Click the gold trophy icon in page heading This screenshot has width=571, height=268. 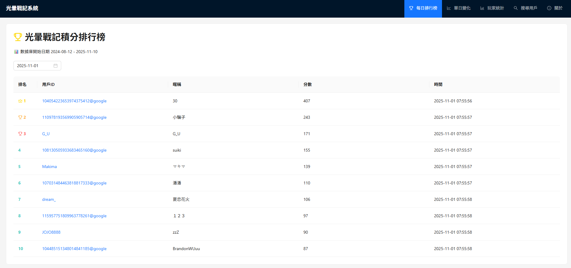pos(18,37)
